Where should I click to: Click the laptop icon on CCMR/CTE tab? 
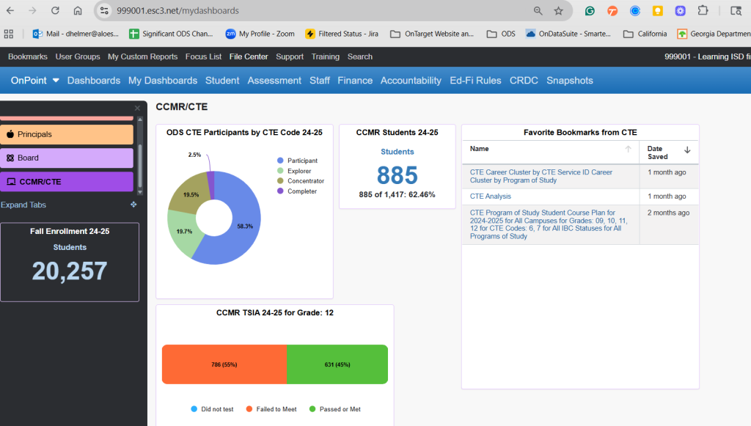click(10, 181)
